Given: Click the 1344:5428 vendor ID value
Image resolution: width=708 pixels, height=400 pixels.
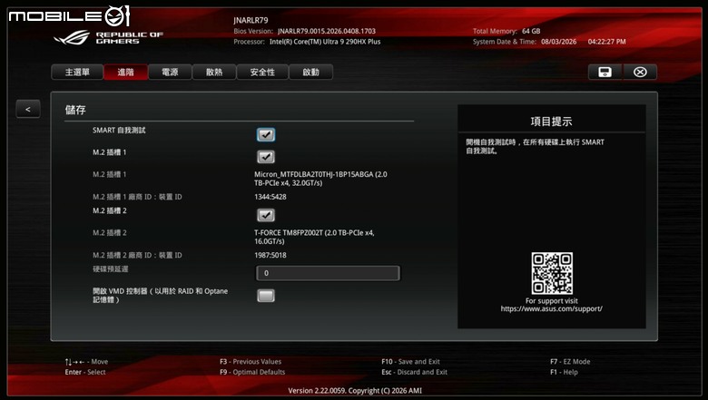Looking at the screenshot, I should point(270,197).
